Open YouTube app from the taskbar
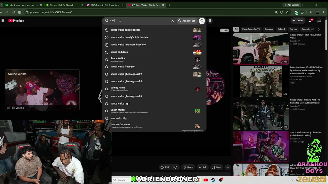The image size is (328, 184). pyautogui.click(x=206, y=180)
